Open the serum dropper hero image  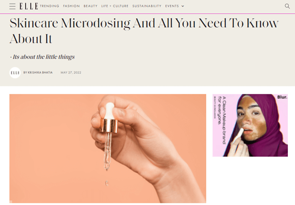[x=108, y=148]
